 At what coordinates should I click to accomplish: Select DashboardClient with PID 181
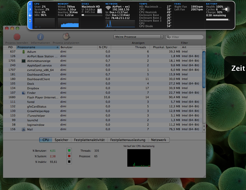(103, 74)
